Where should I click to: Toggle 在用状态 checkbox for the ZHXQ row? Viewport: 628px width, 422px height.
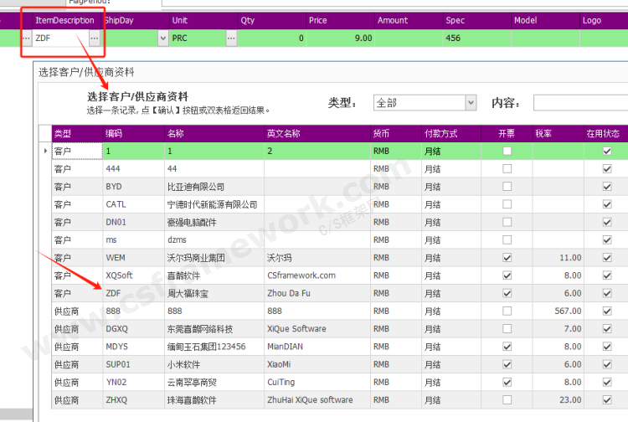tap(607, 400)
